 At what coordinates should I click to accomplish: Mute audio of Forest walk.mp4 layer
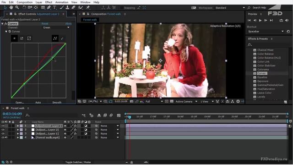click(6, 137)
